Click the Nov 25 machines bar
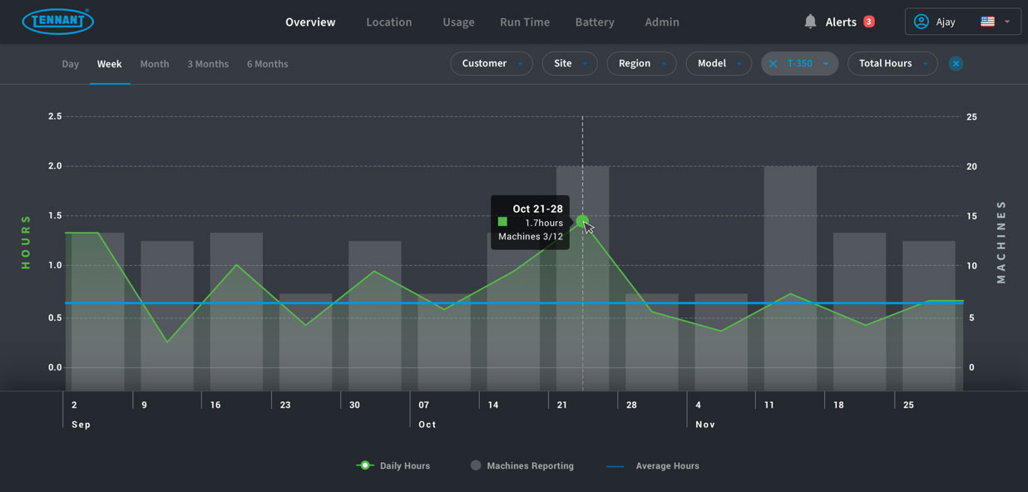The width and height of the screenshot is (1028, 492). click(x=929, y=316)
